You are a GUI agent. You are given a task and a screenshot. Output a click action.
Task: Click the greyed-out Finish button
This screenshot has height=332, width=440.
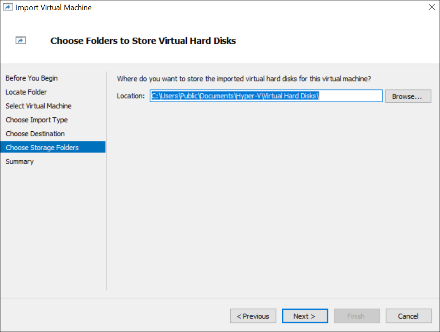(x=356, y=316)
